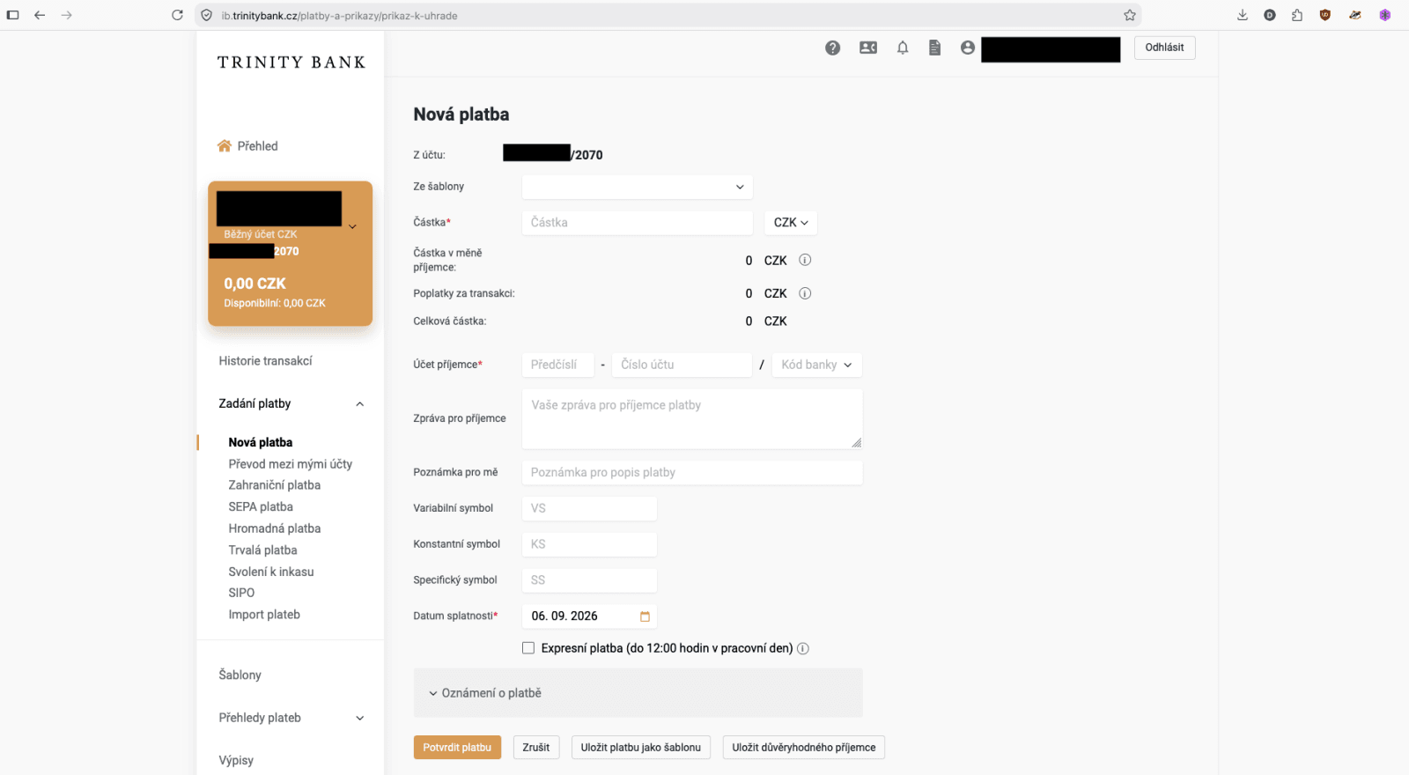This screenshot has width=1409, height=775.
Task: Bookmark the page with the star icon
Action: pos(1130,15)
